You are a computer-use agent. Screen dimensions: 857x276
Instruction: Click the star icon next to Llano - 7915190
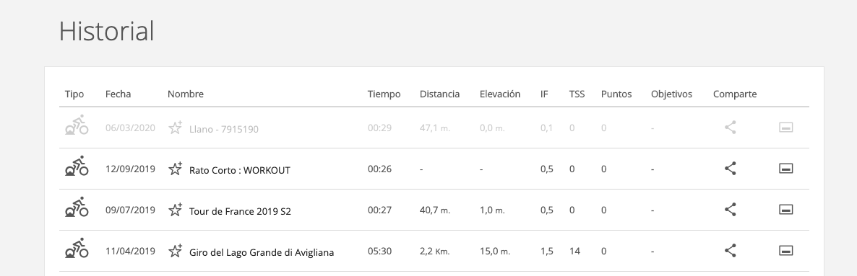pos(175,128)
